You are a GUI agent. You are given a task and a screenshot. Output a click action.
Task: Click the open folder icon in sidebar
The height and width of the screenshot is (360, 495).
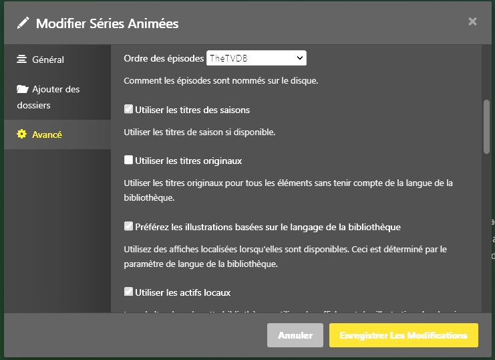[23, 89]
